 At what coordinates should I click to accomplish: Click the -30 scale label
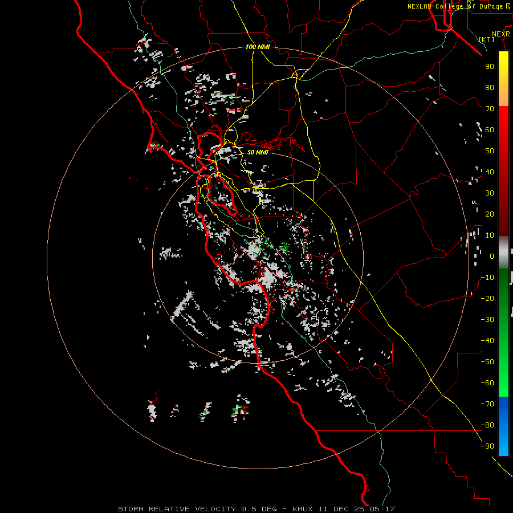(487, 320)
